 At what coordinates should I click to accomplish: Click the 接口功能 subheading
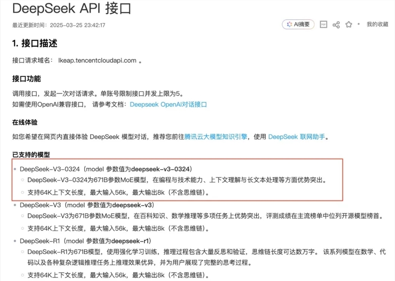[x=26, y=79]
